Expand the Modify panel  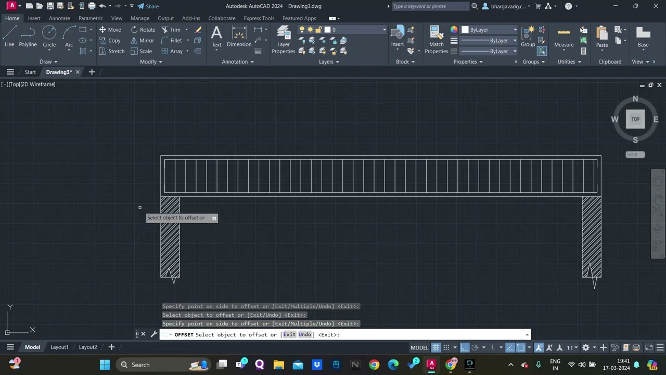tap(151, 61)
